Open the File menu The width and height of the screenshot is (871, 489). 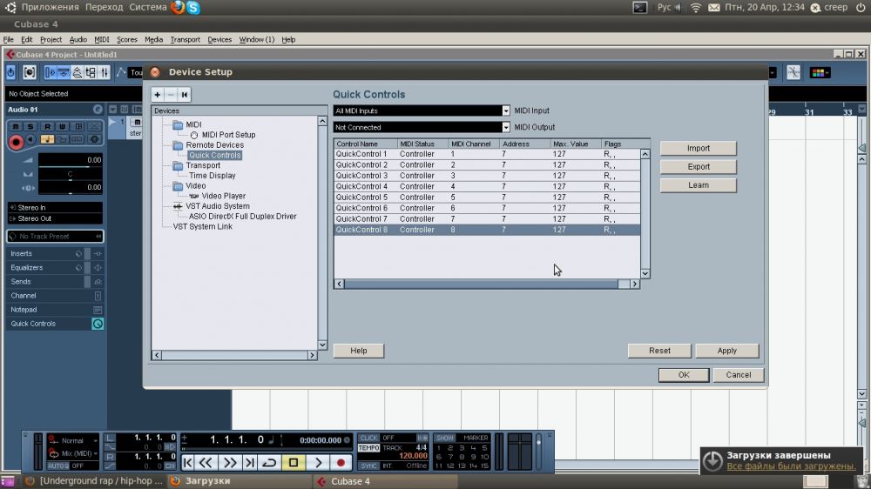pos(9,40)
